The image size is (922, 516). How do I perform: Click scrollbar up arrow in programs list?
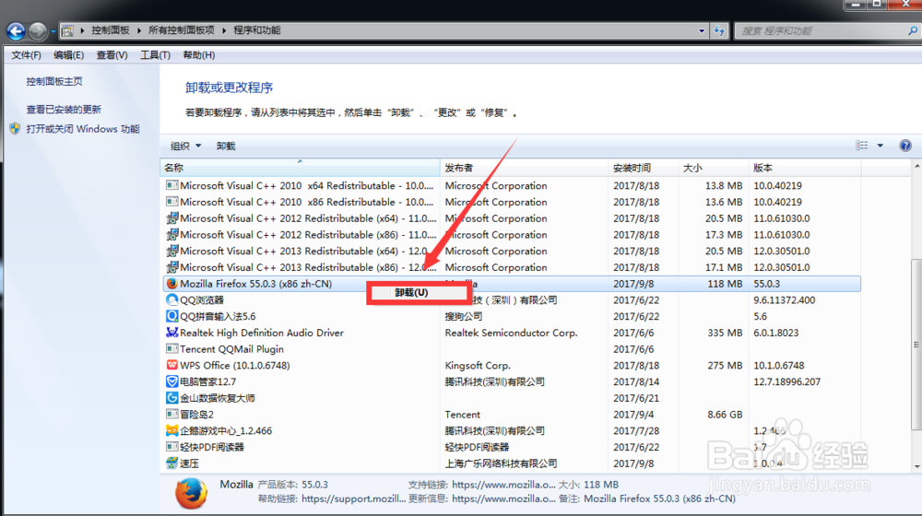(x=916, y=167)
